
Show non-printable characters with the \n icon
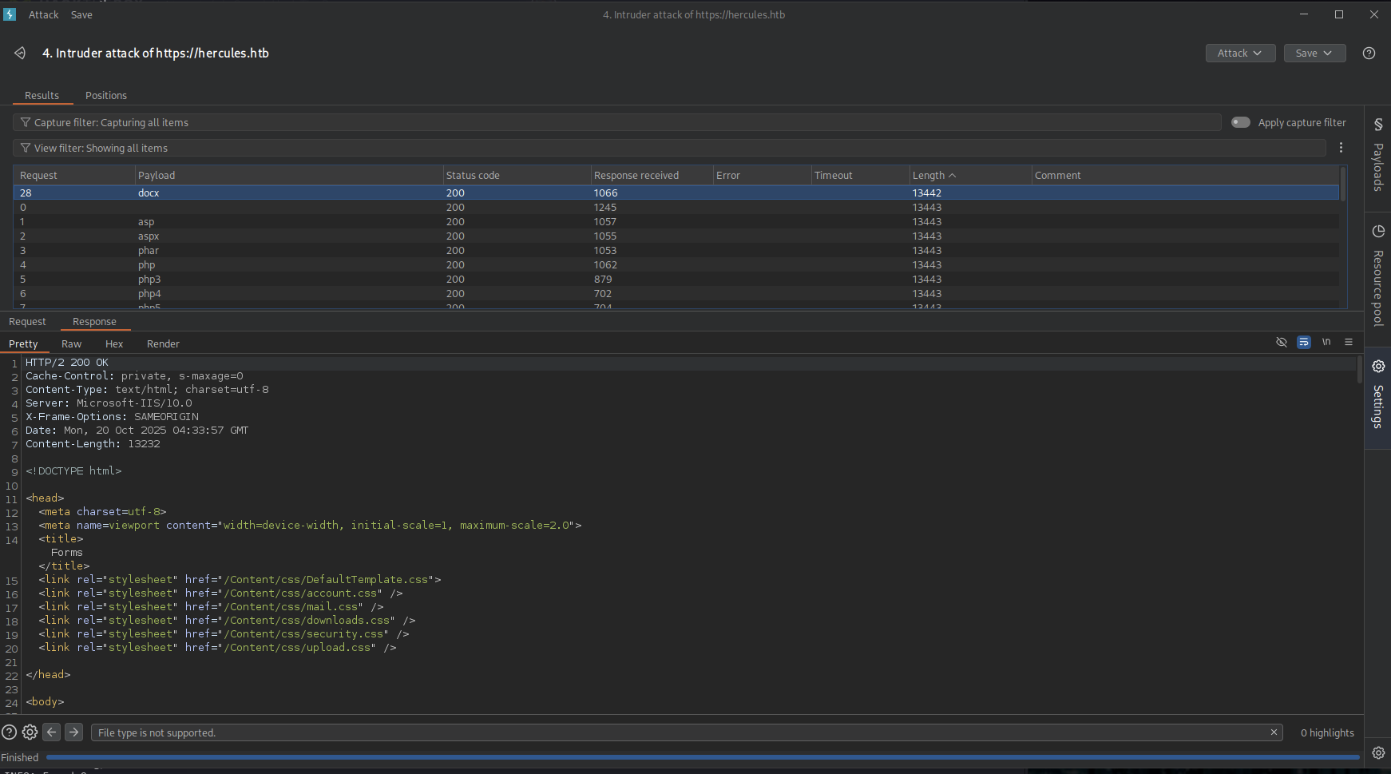(1326, 342)
